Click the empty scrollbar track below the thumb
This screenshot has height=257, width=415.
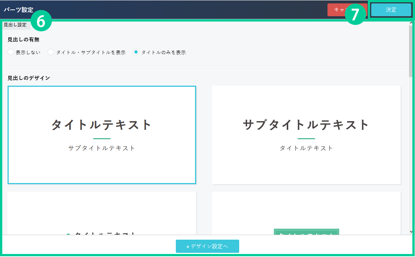(x=411, y=151)
